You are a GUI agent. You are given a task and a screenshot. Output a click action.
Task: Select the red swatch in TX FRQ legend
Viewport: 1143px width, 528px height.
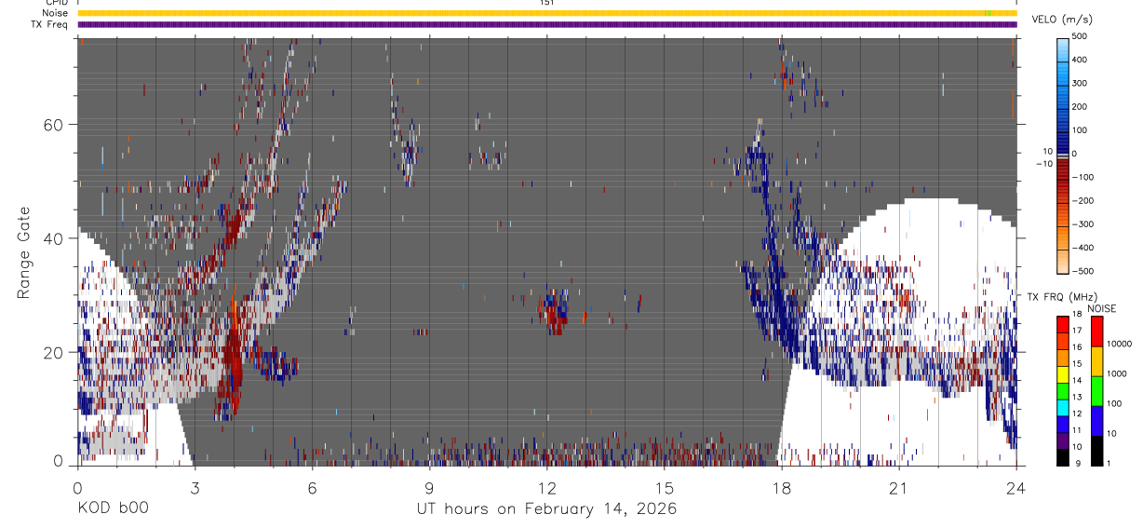(x=1062, y=325)
